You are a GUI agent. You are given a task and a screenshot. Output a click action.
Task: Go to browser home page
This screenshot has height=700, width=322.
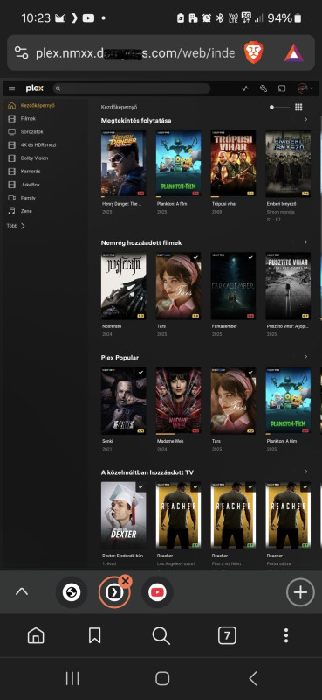tap(36, 635)
